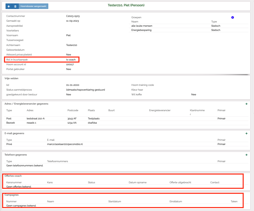Screen dimensions: 254x211
Task: Click the Achternaam value Tester210
Action: (x=72, y=45)
